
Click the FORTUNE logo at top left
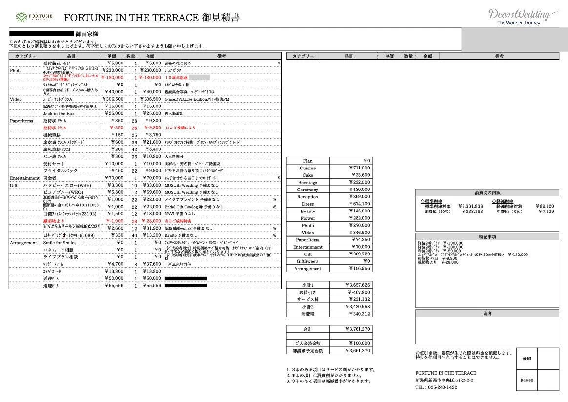34,17
